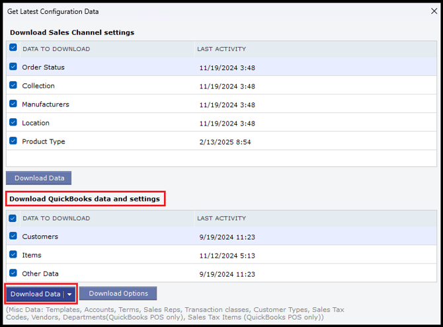Toggle select-all checkbox in Sales Channel header

coord(13,48)
